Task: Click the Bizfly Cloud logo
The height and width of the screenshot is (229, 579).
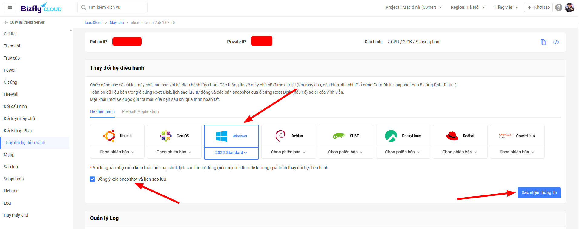Action: tap(41, 8)
